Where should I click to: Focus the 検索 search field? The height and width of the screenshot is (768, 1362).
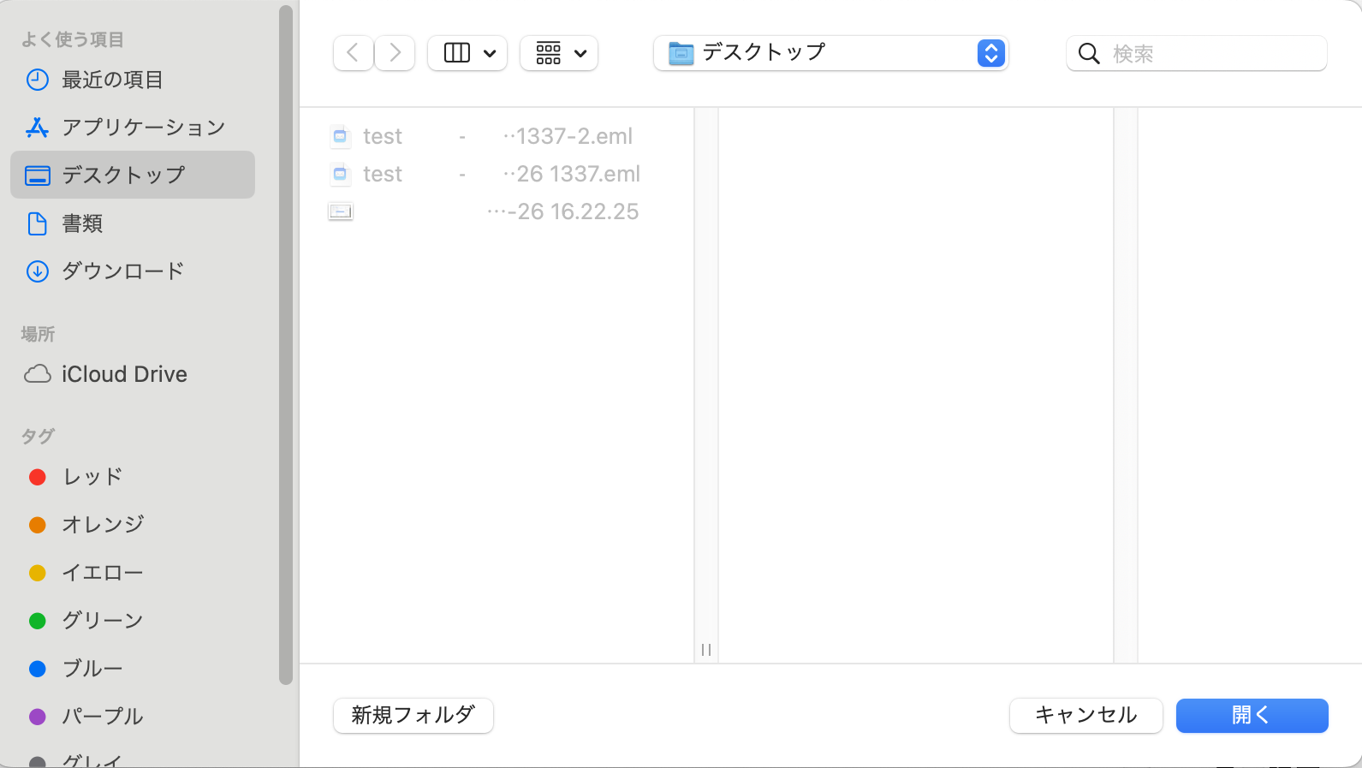tap(1197, 53)
